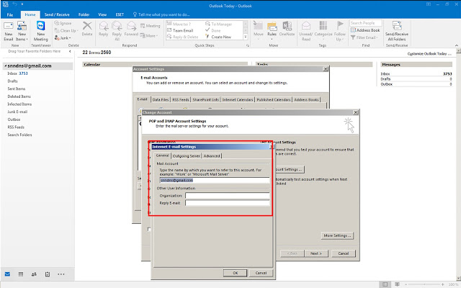Open Data Files tab in Account Settings
The height and width of the screenshot is (288, 461).
click(x=161, y=99)
